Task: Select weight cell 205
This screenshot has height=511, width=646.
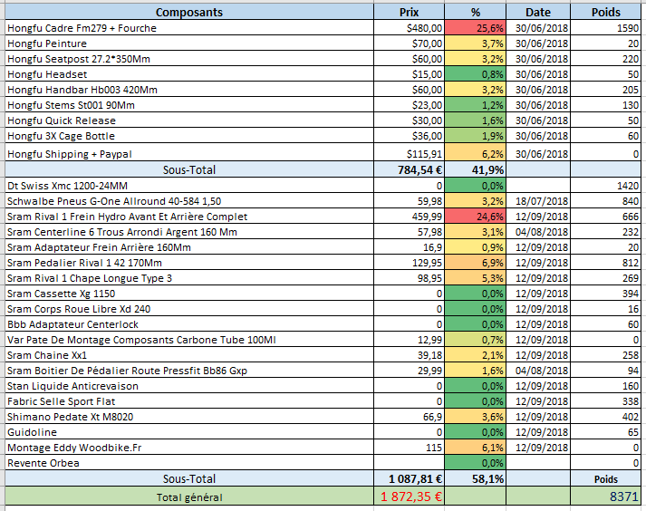Action: click(x=605, y=90)
